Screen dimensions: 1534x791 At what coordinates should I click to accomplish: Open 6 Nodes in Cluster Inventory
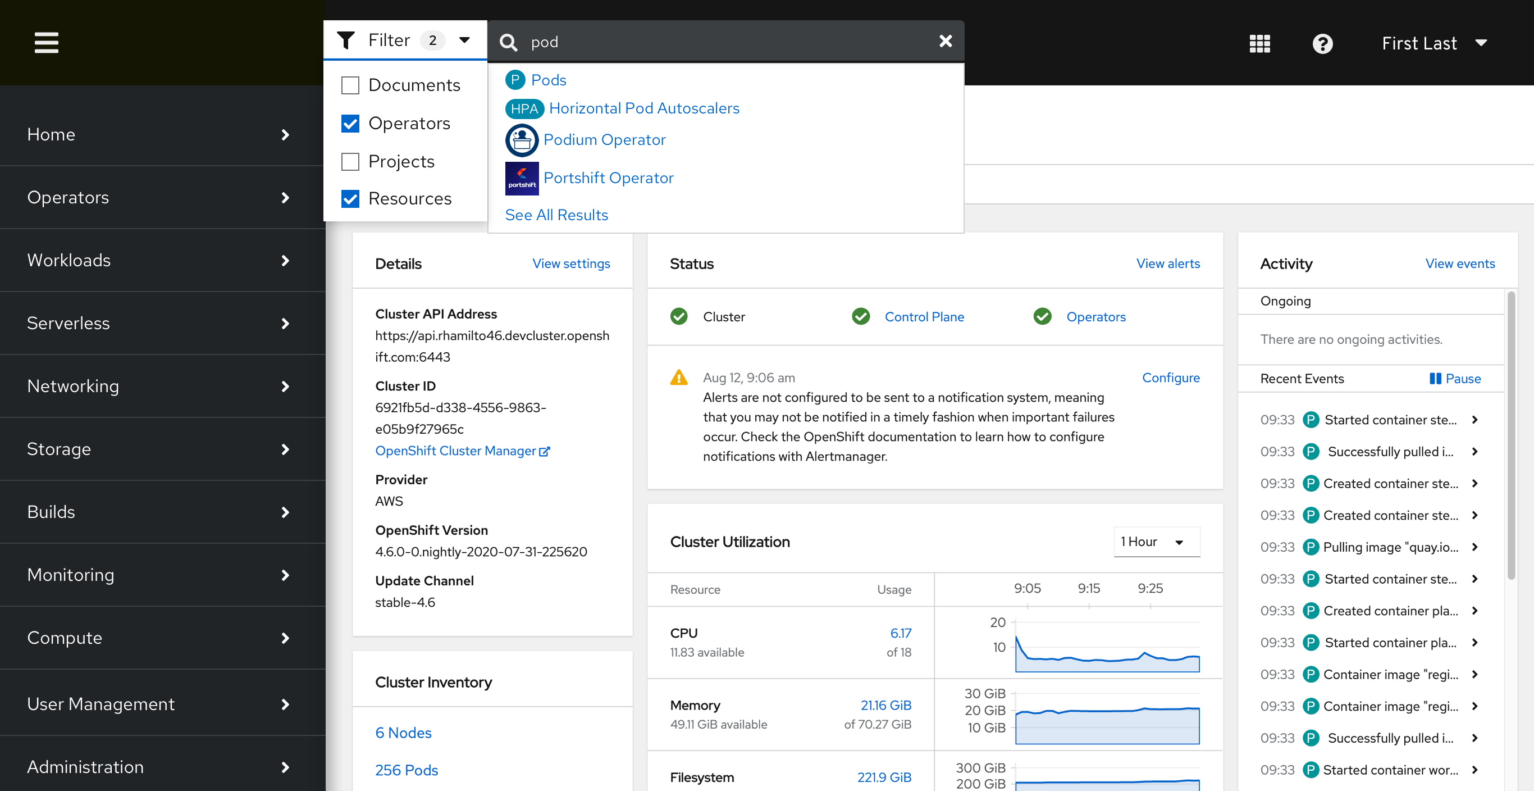403,733
